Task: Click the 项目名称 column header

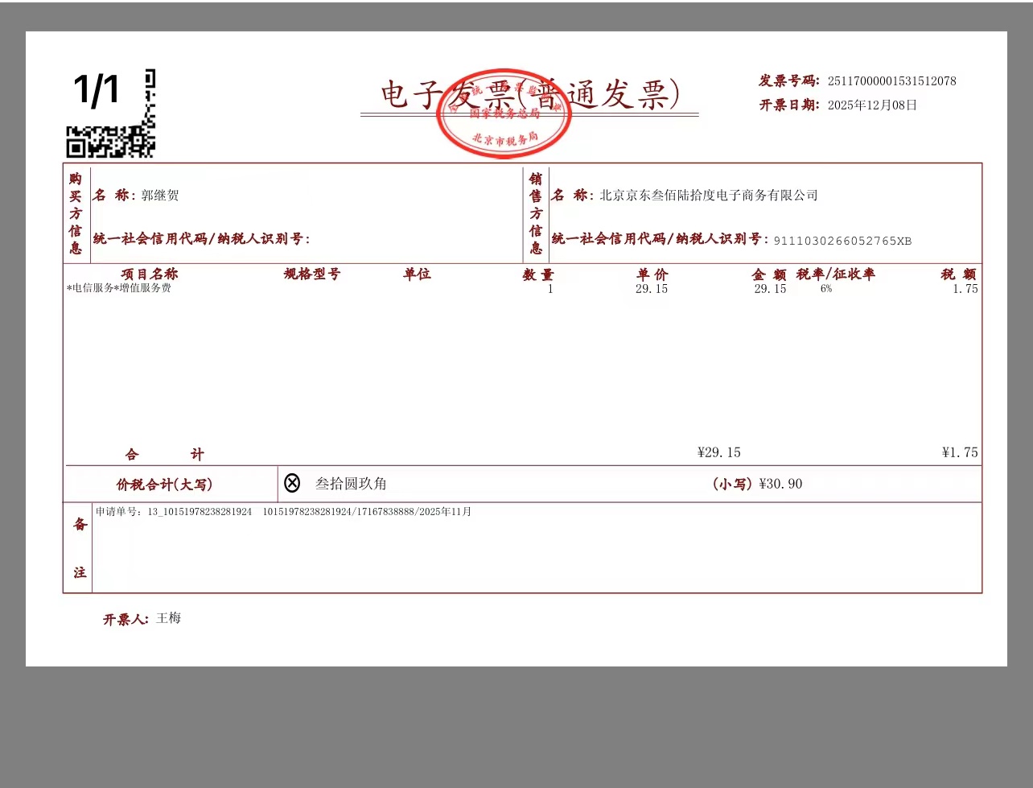Action: [x=149, y=274]
